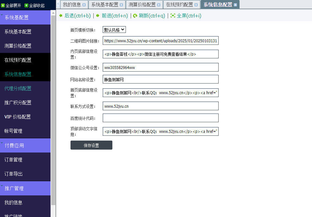Close the 系统信息配置 active tab
The height and width of the screenshot is (217, 312).
tap(235, 5)
